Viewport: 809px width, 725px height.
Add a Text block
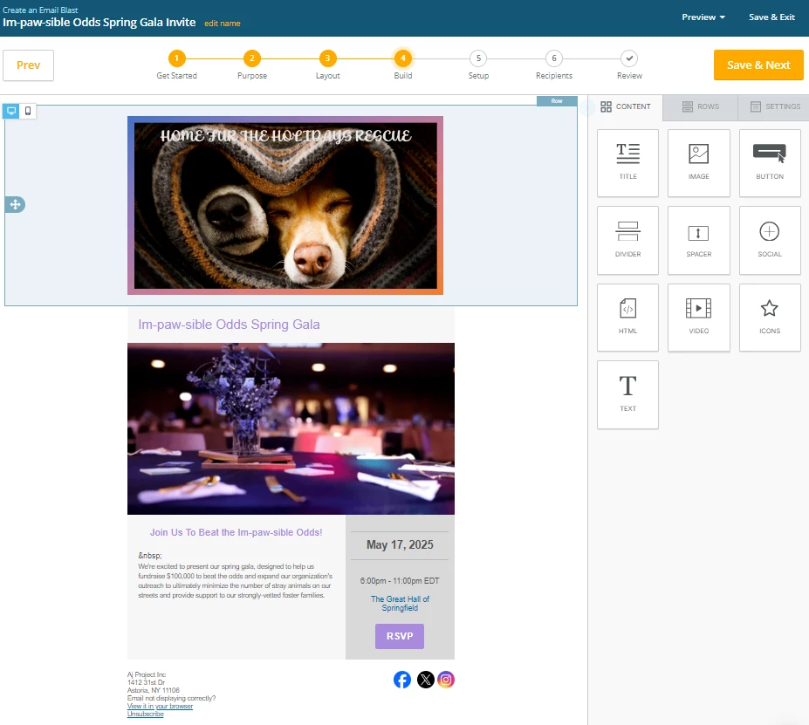627,394
